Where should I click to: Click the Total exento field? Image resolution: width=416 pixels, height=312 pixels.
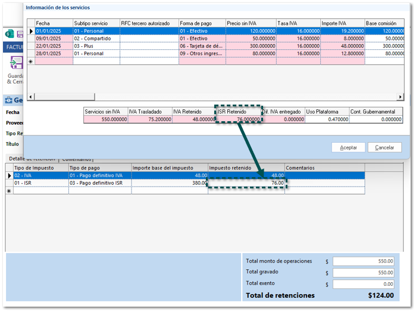pyautogui.click(x=364, y=284)
